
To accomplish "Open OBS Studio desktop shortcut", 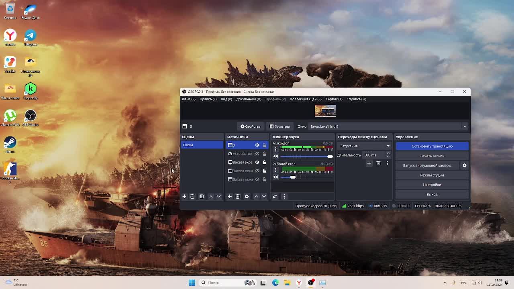I will pos(31,118).
